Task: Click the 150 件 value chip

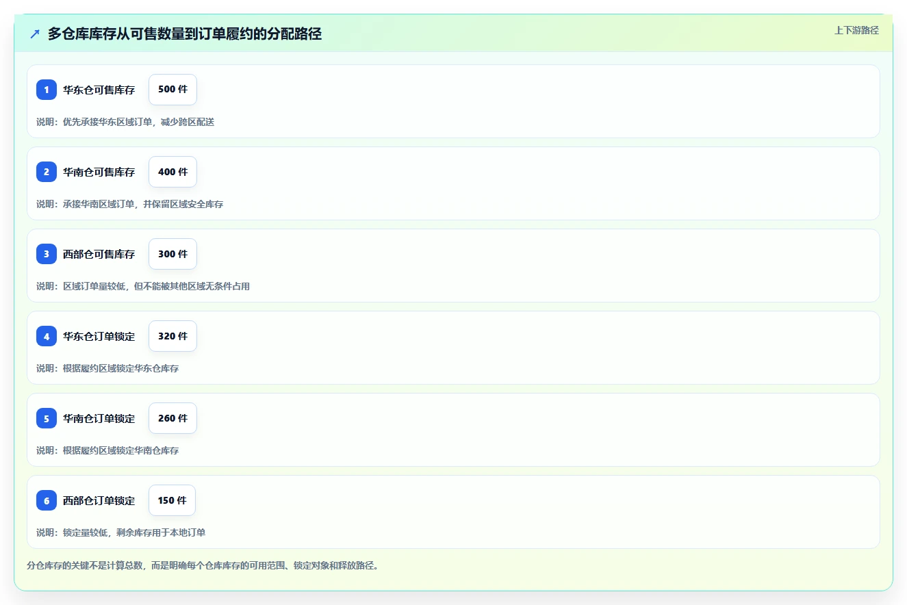Action: (172, 500)
